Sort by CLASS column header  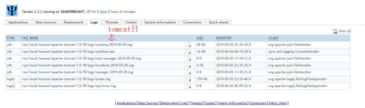[273, 38]
